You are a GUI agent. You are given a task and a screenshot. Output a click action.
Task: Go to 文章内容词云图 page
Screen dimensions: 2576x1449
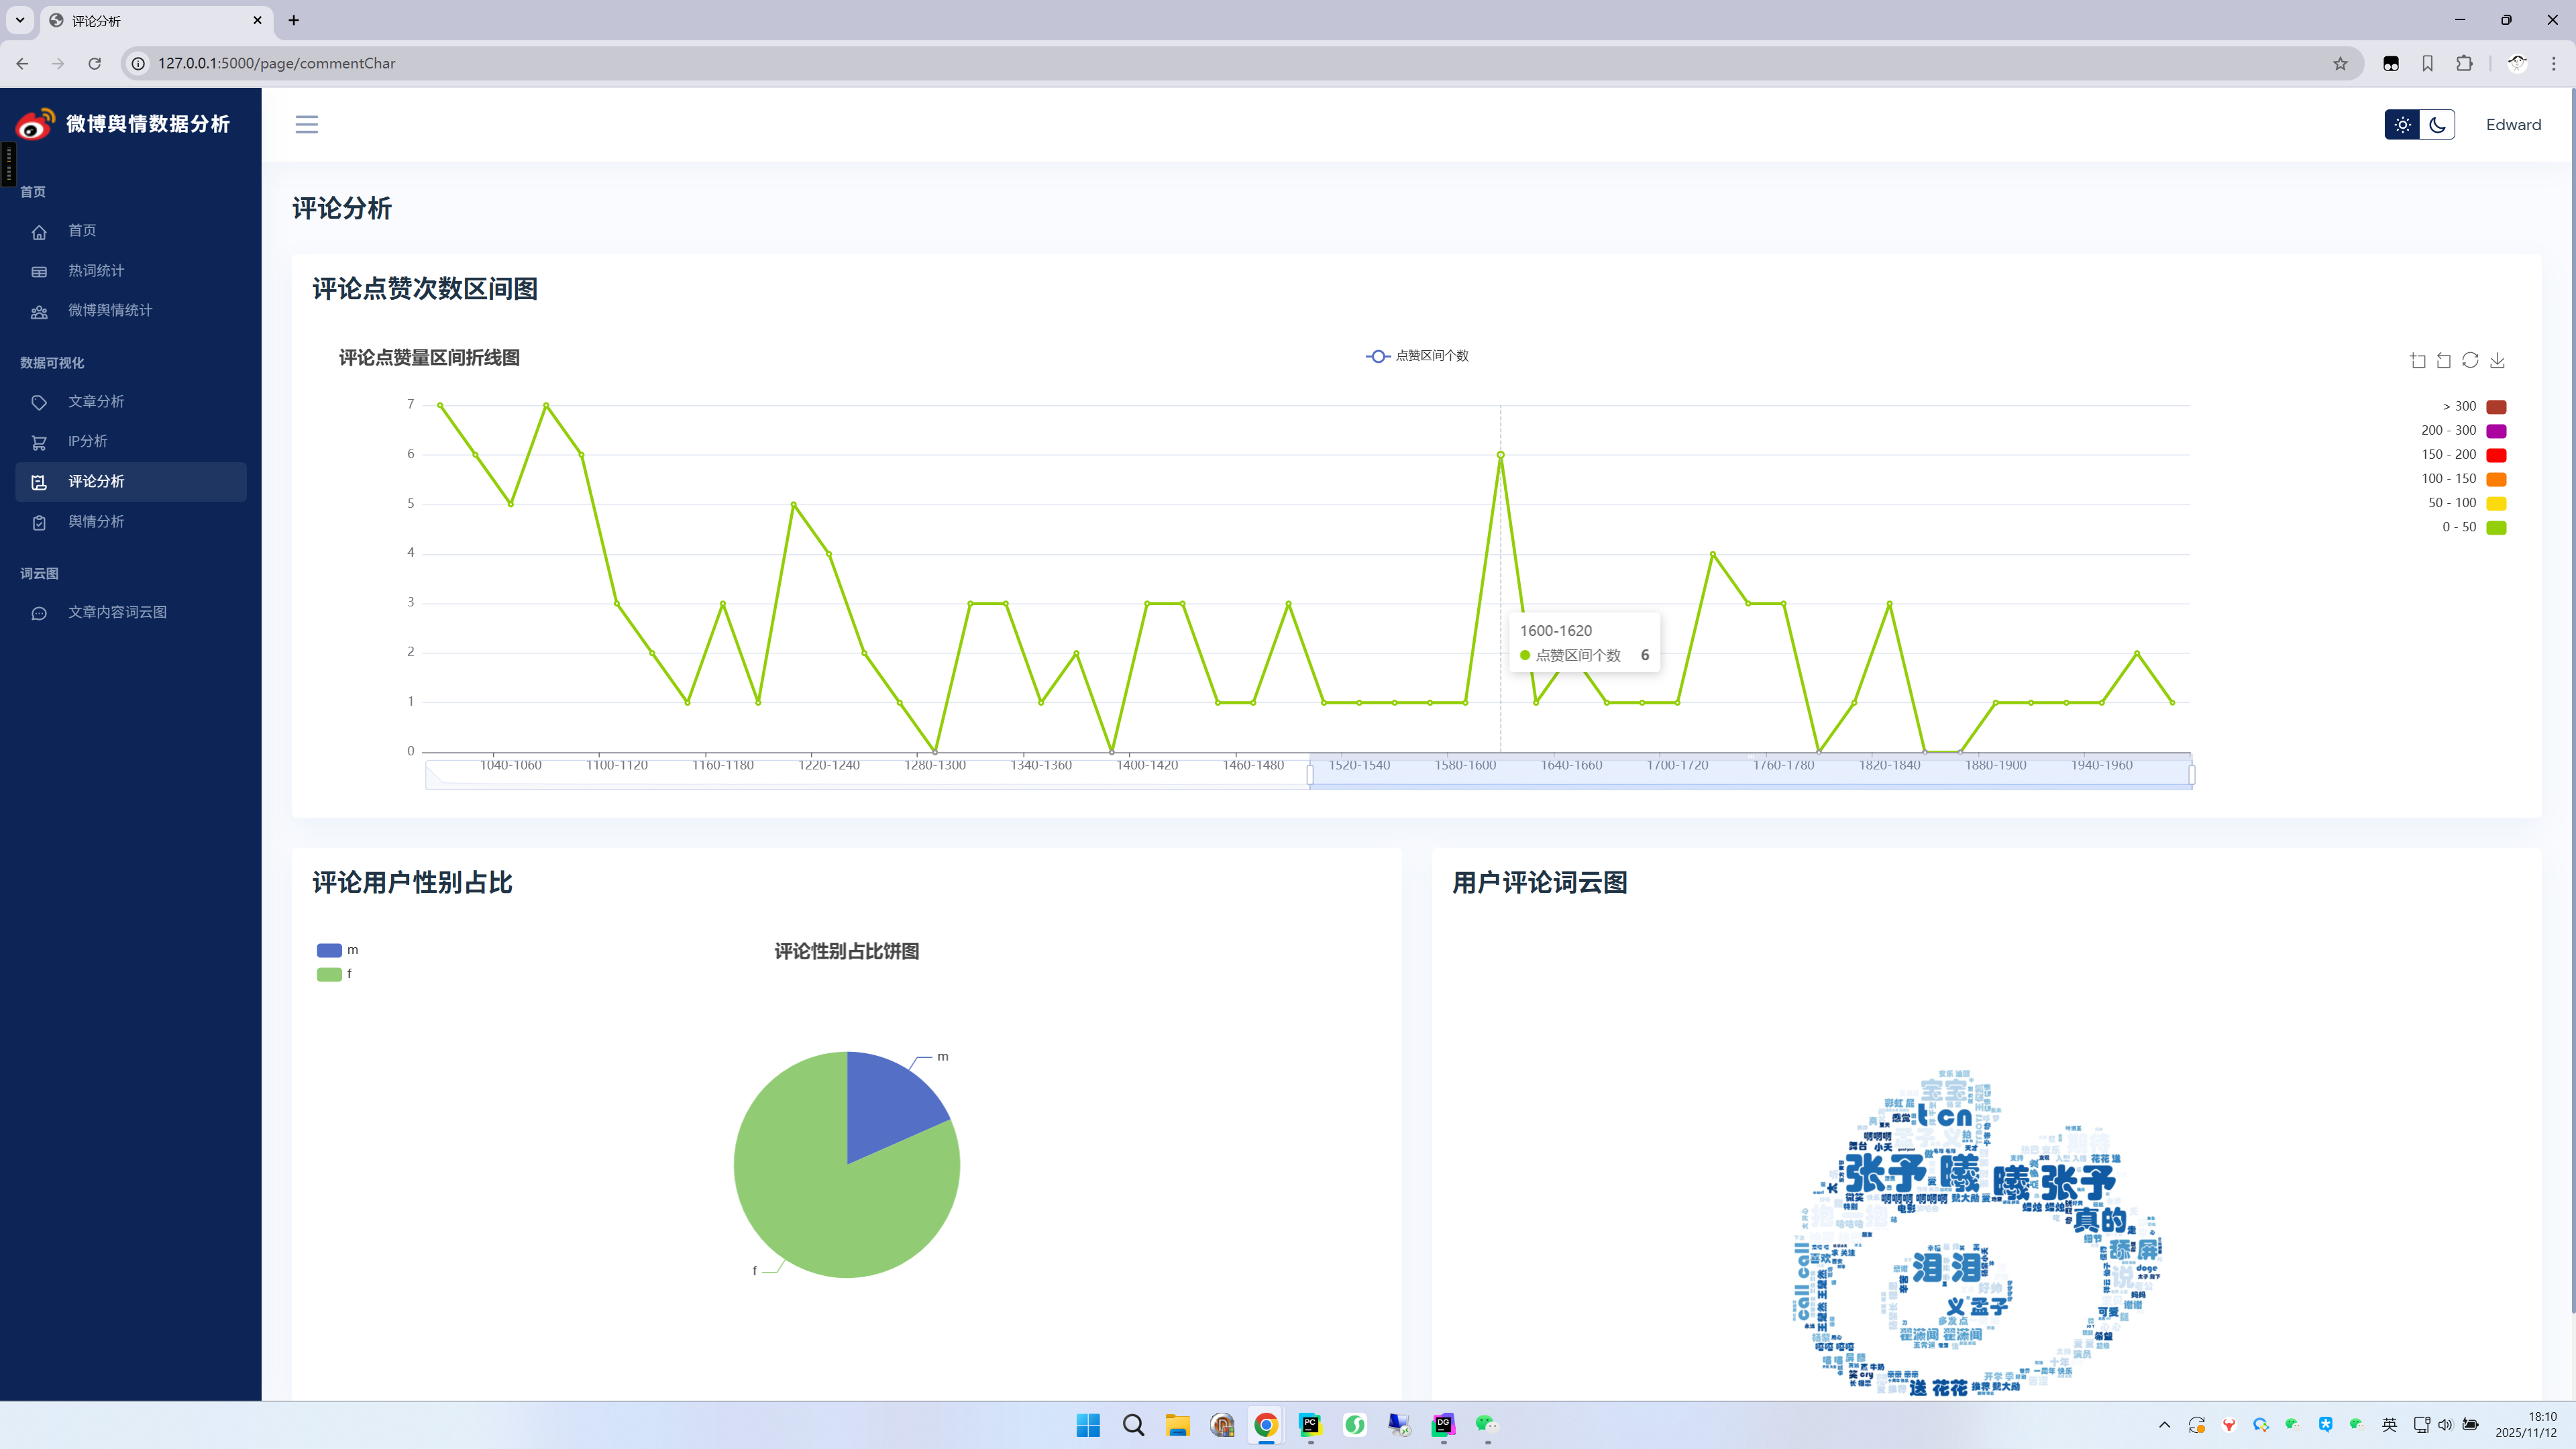[117, 612]
